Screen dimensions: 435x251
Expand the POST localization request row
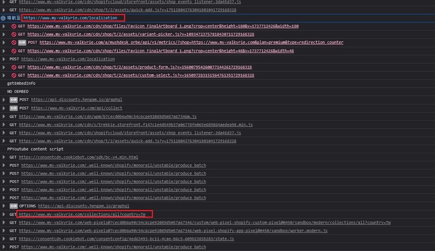(3, 59)
